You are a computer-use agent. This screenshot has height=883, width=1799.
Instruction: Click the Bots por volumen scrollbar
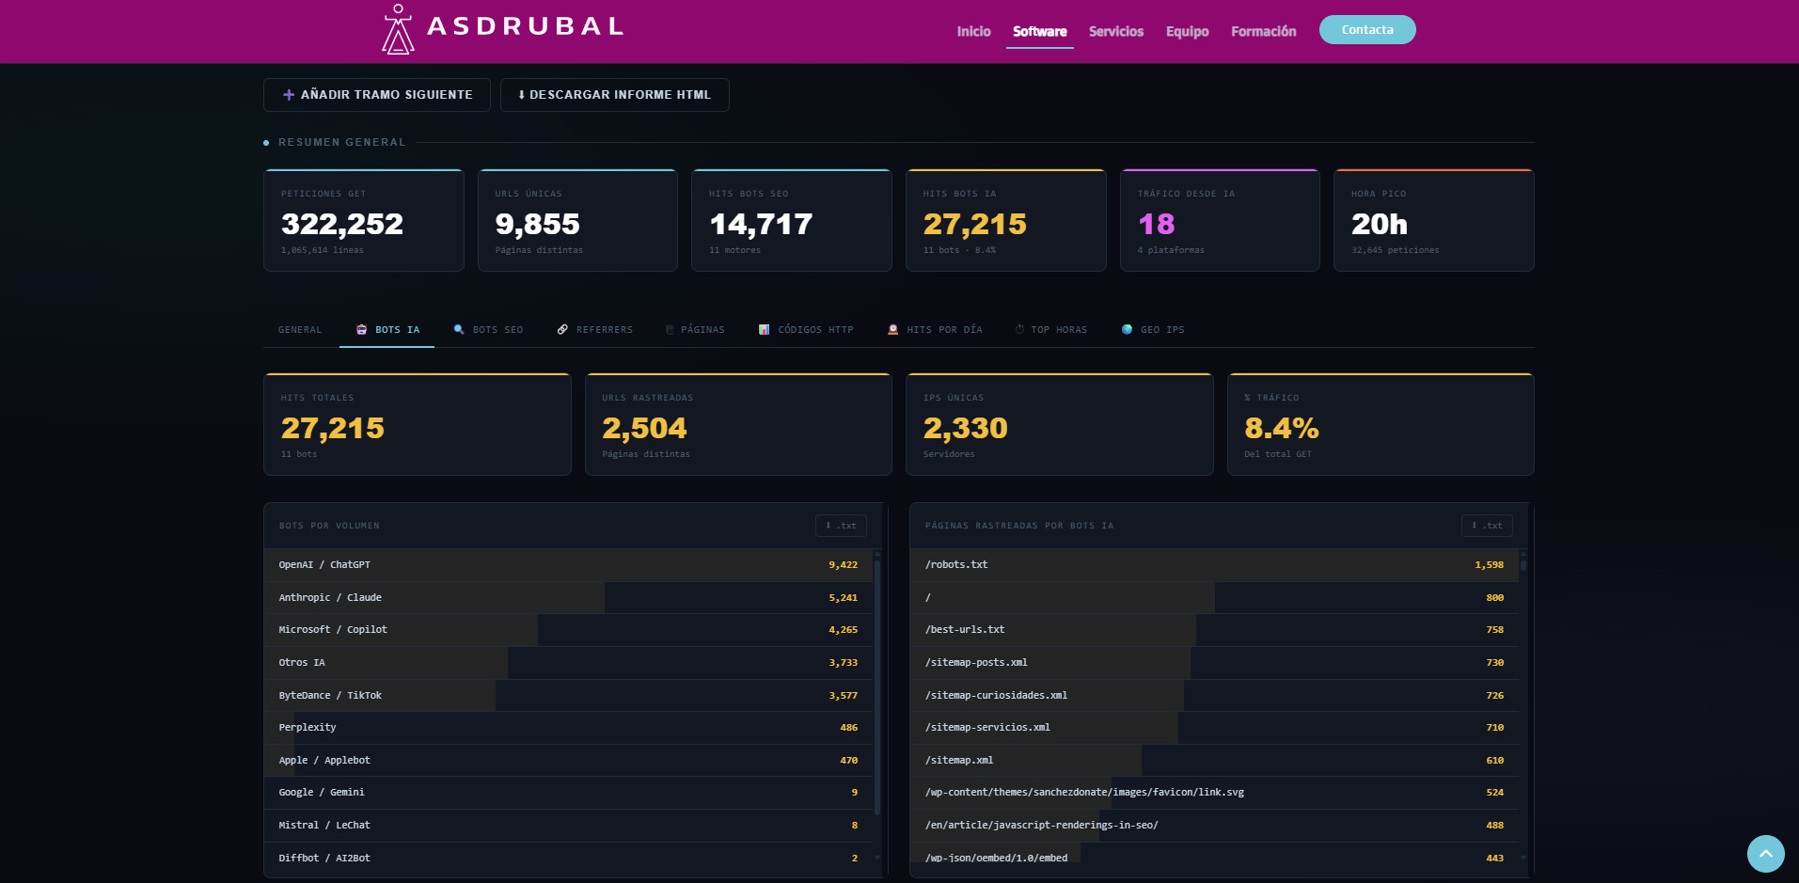click(x=877, y=686)
